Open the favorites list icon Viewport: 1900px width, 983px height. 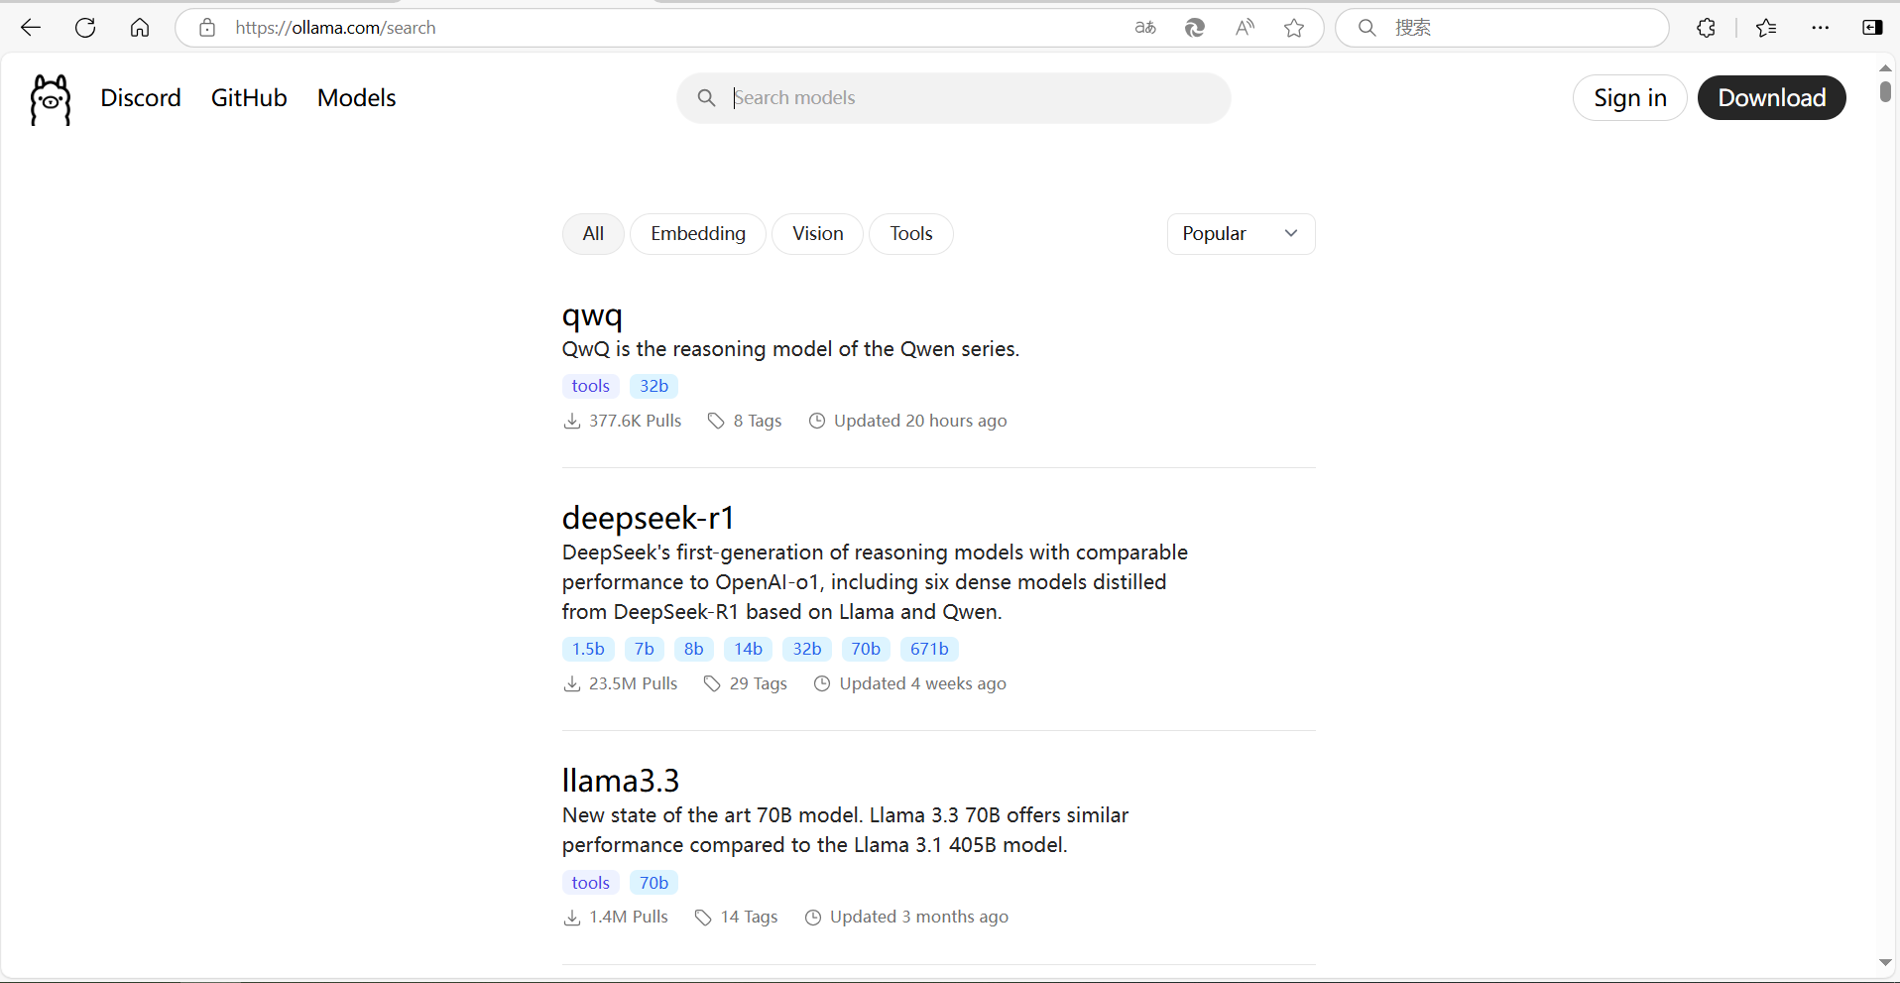[x=1766, y=28]
